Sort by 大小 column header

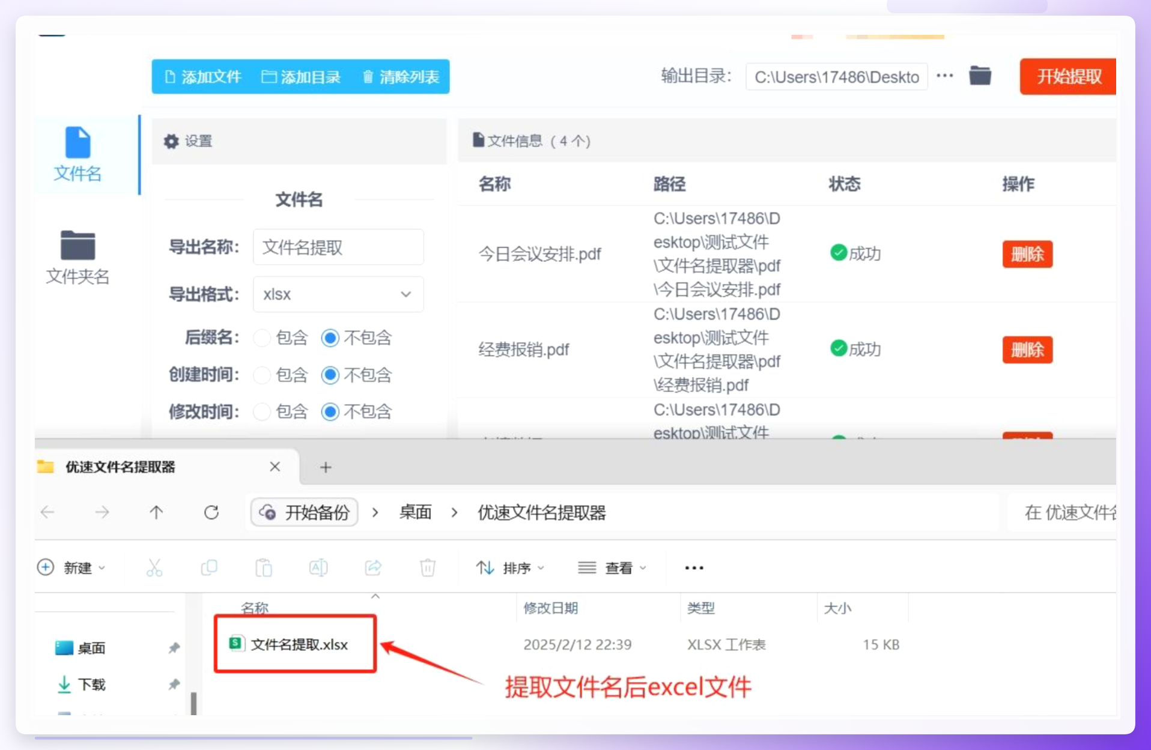point(837,608)
